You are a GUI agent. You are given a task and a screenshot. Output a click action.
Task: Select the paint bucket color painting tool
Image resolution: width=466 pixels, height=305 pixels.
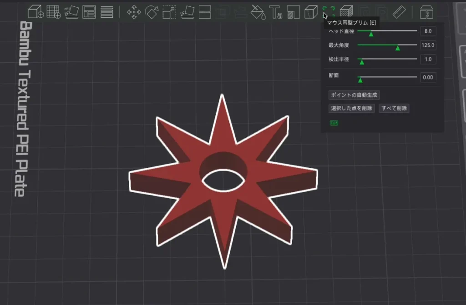(258, 12)
